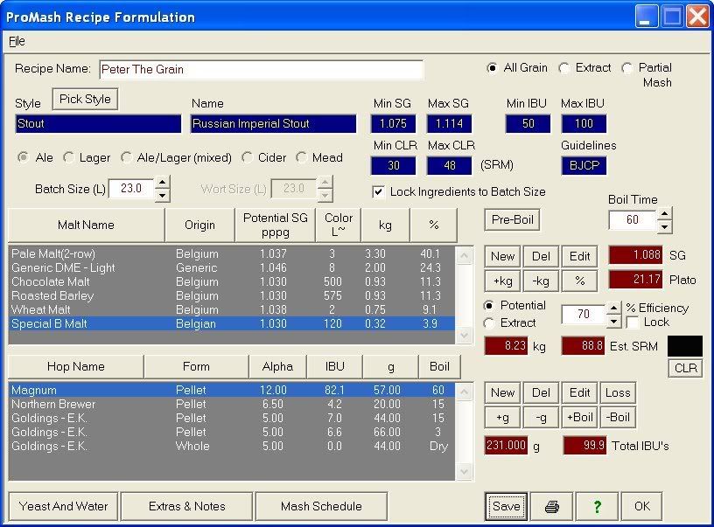Save the recipe
The image size is (714, 527).
tap(507, 506)
